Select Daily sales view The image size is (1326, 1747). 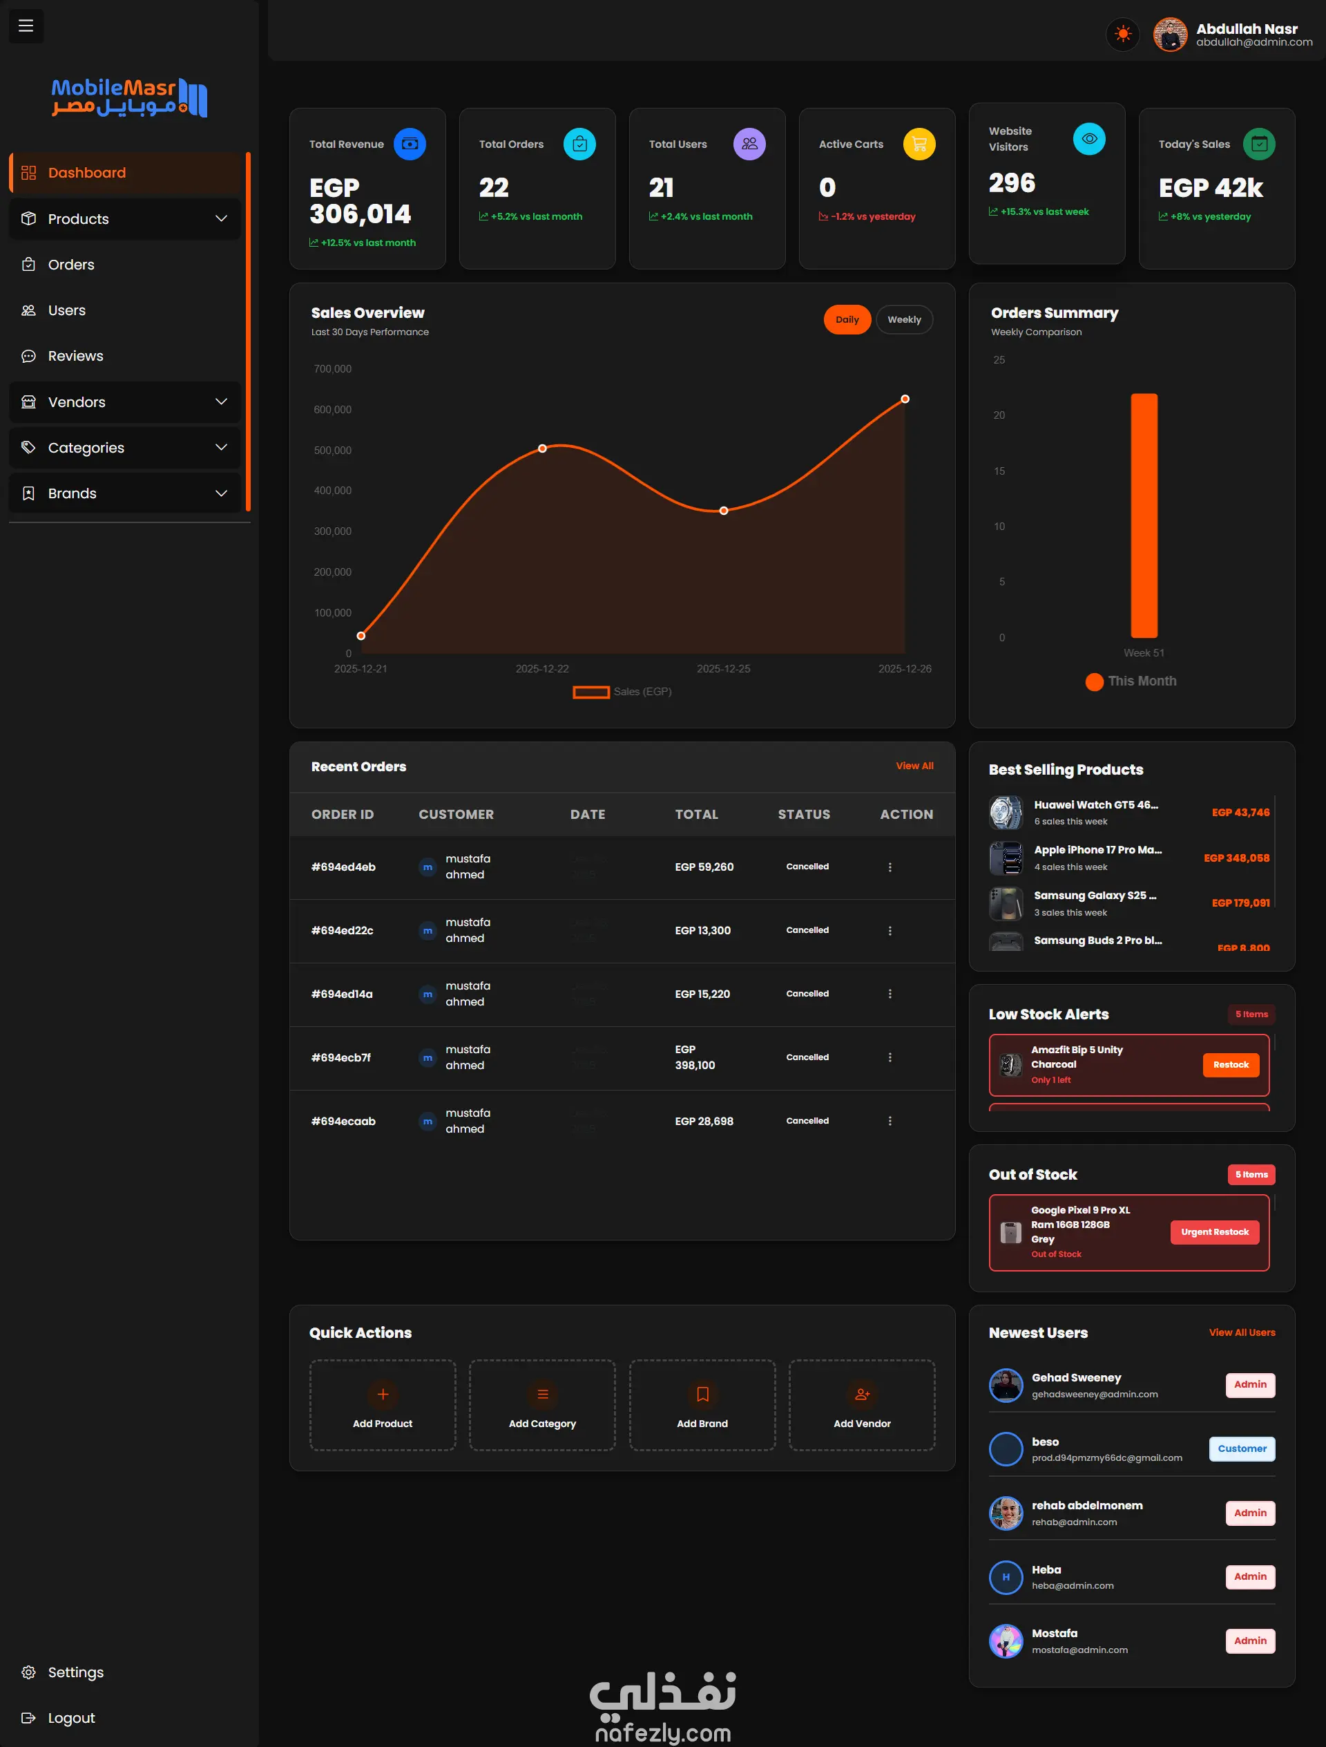pos(846,320)
